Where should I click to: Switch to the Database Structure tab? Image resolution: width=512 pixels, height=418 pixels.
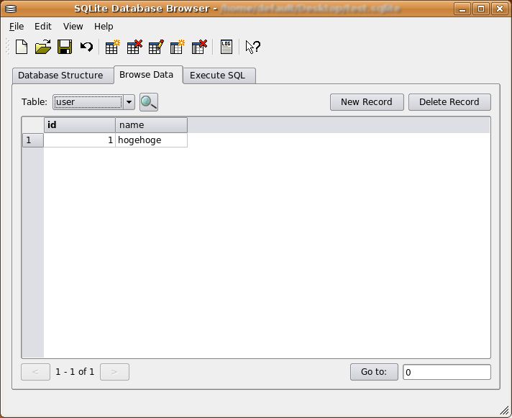point(60,76)
